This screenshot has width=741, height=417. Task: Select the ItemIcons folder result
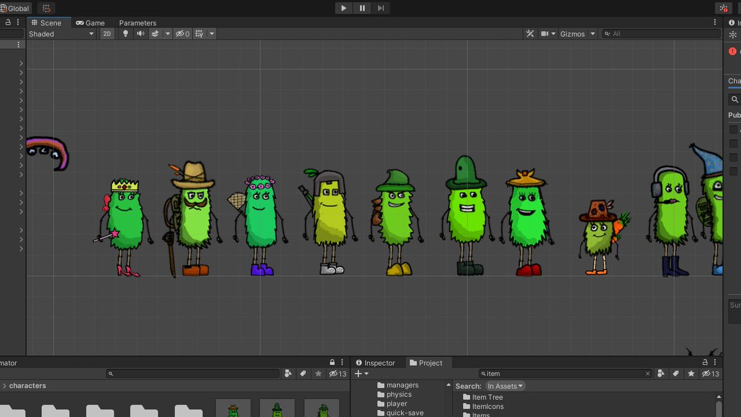pyautogui.click(x=482, y=406)
